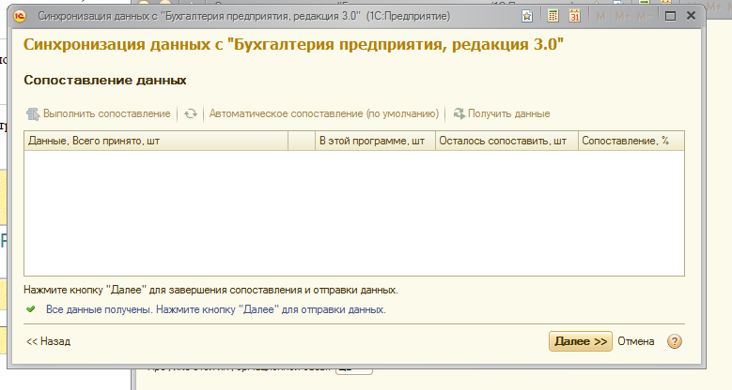732x390 pixels.
Task: Click the M+ memory add button
Action: 622,16
